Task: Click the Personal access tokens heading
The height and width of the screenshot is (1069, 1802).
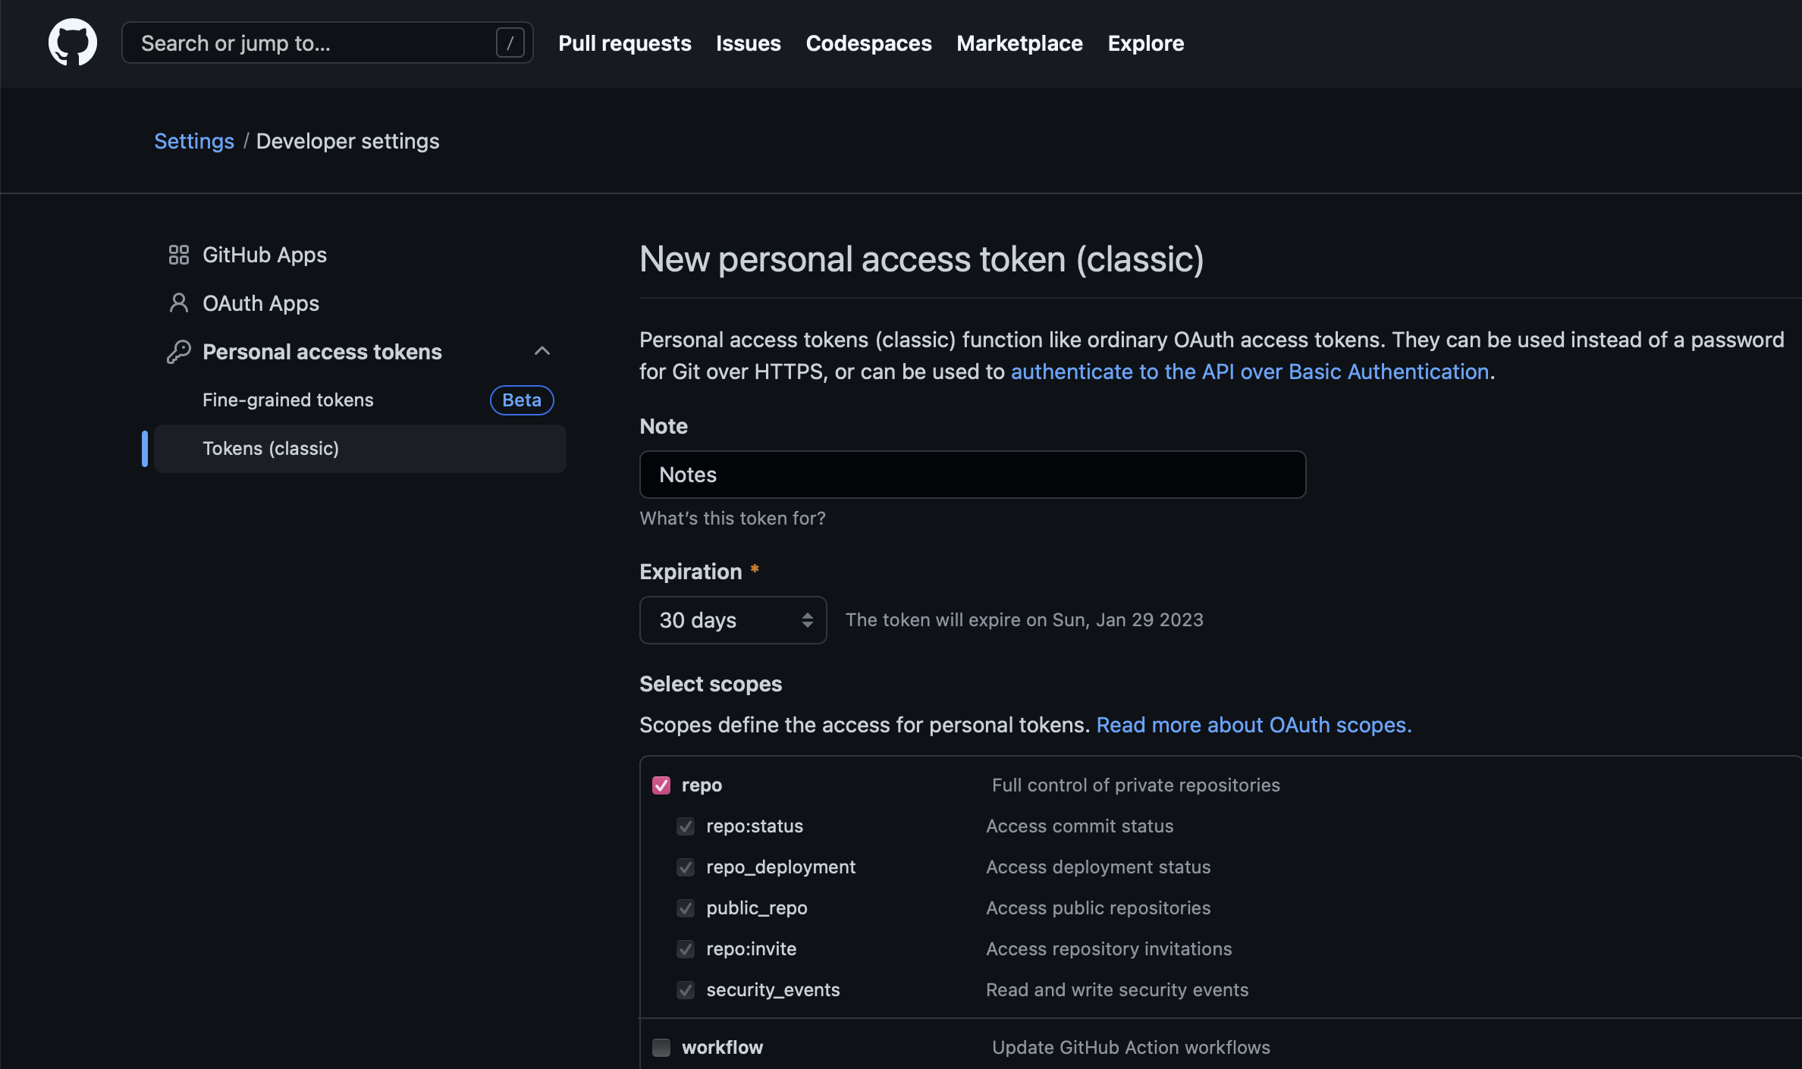Action: pyautogui.click(x=322, y=352)
